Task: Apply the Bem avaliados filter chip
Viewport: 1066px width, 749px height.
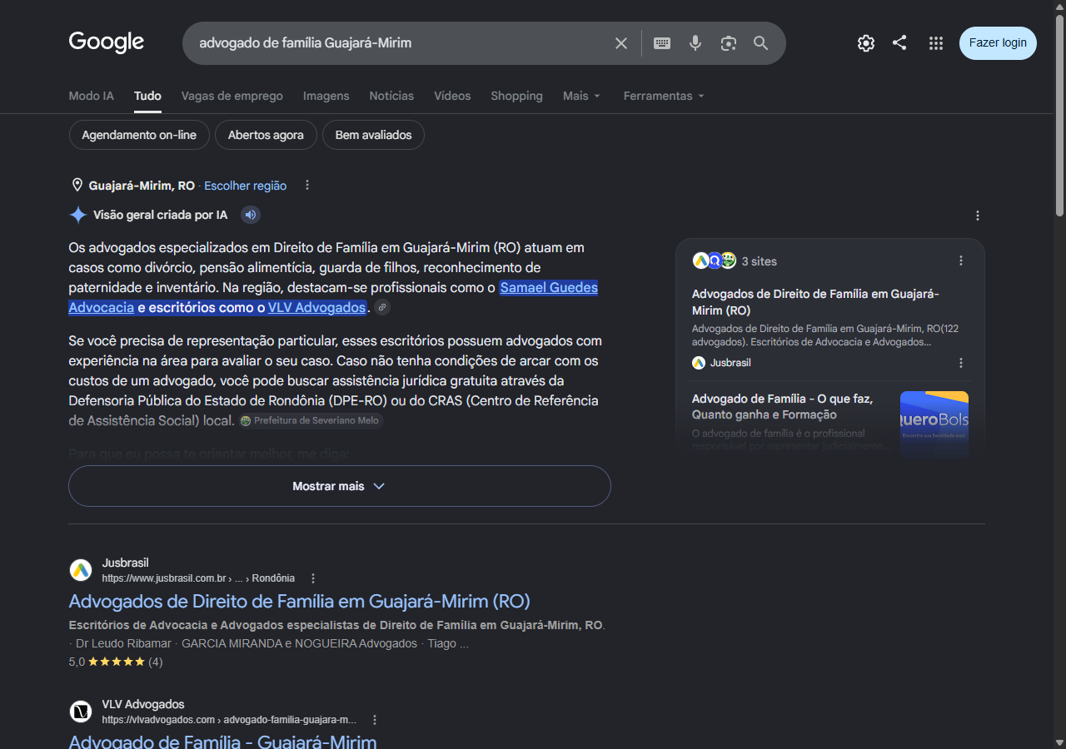Action: tap(373, 135)
